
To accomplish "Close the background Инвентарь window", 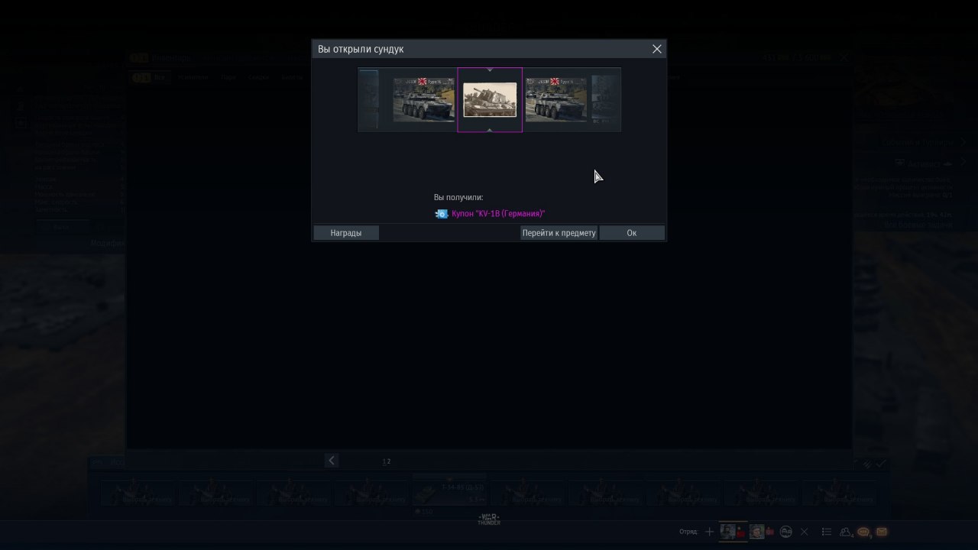I will pyautogui.click(x=844, y=57).
